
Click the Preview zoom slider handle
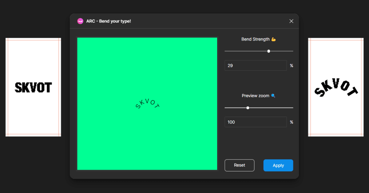[248, 108]
